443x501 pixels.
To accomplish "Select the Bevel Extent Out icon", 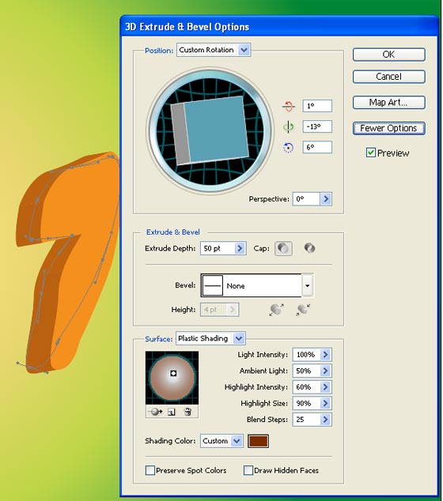I will click(276, 309).
